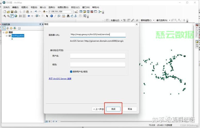Open 关于 ArcGIS Server 连接 link

click(x=60, y=79)
